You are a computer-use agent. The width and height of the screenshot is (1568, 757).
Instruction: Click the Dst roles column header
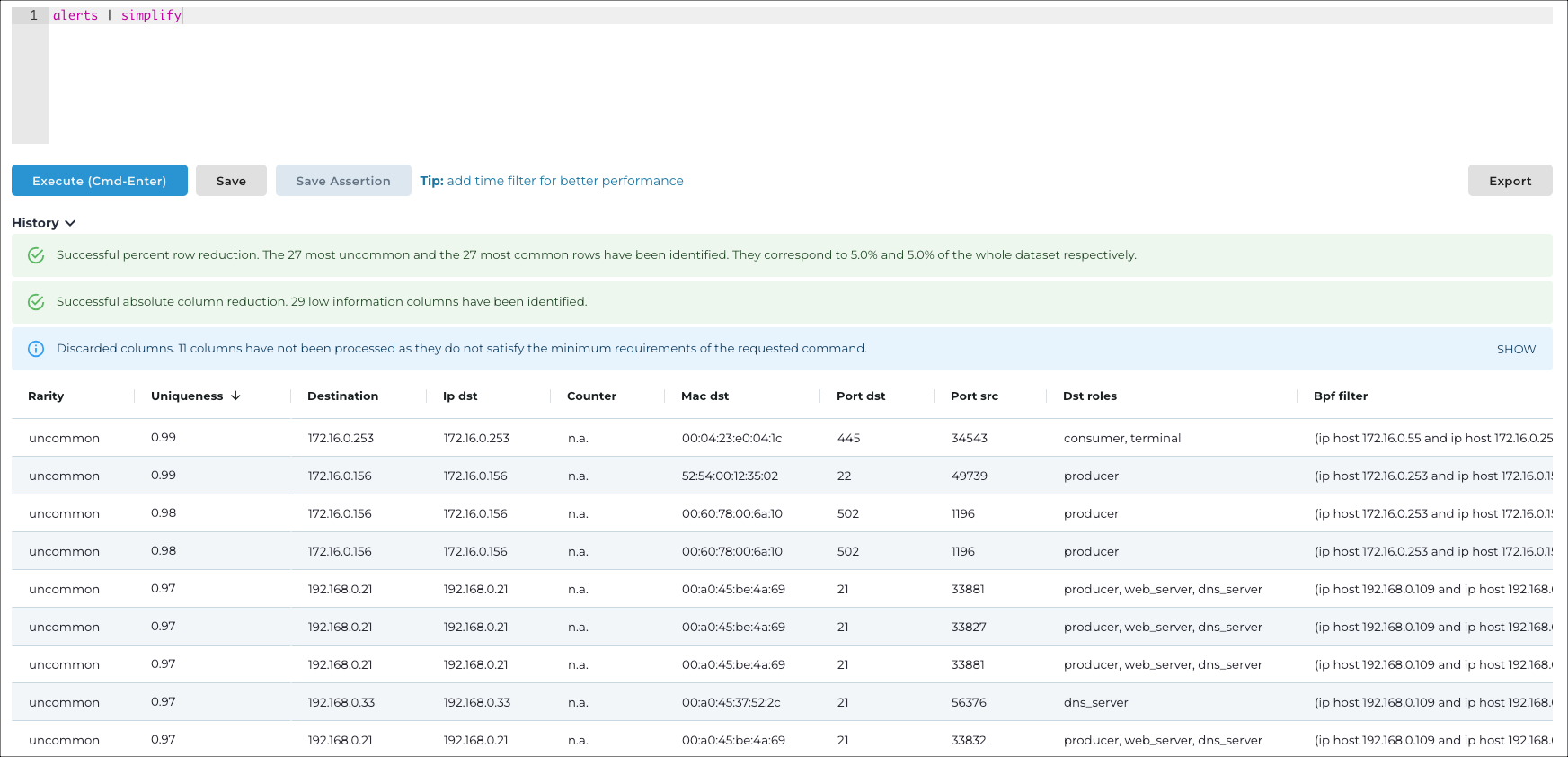(x=1090, y=396)
